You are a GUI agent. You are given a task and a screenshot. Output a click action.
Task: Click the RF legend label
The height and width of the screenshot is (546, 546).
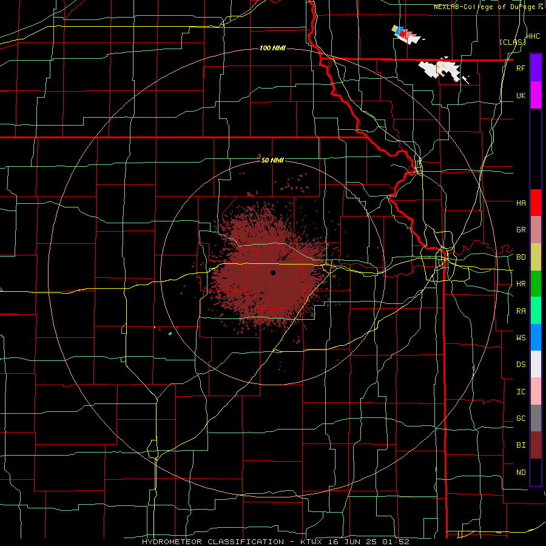tap(521, 68)
